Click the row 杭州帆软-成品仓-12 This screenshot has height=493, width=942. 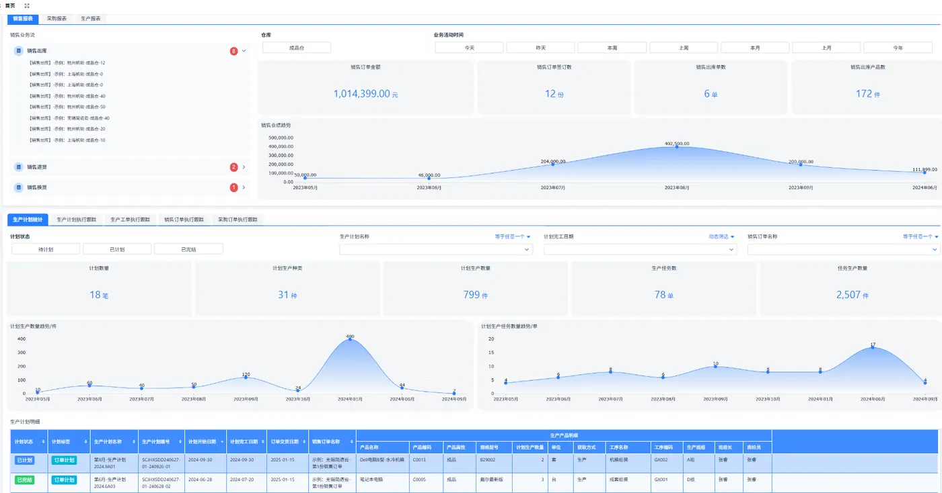pos(67,62)
